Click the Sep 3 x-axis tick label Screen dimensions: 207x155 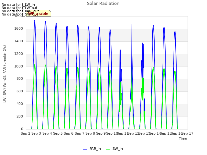pos(36,133)
